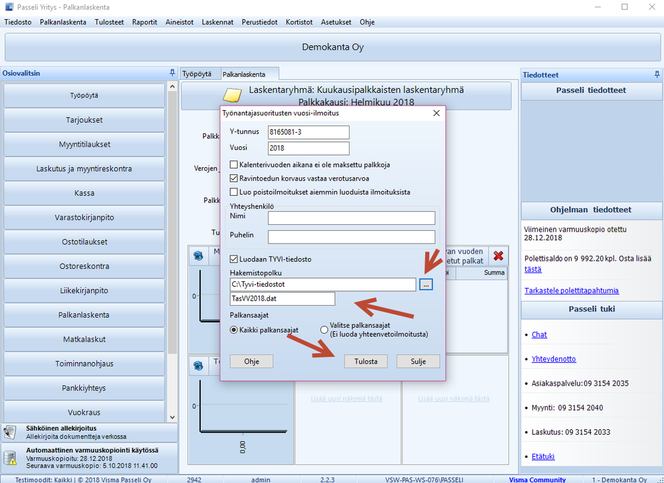Viewport: 664px width, 483px height.
Task: Pin the Osiovalitsin panel
Action: (x=172, y=73)
